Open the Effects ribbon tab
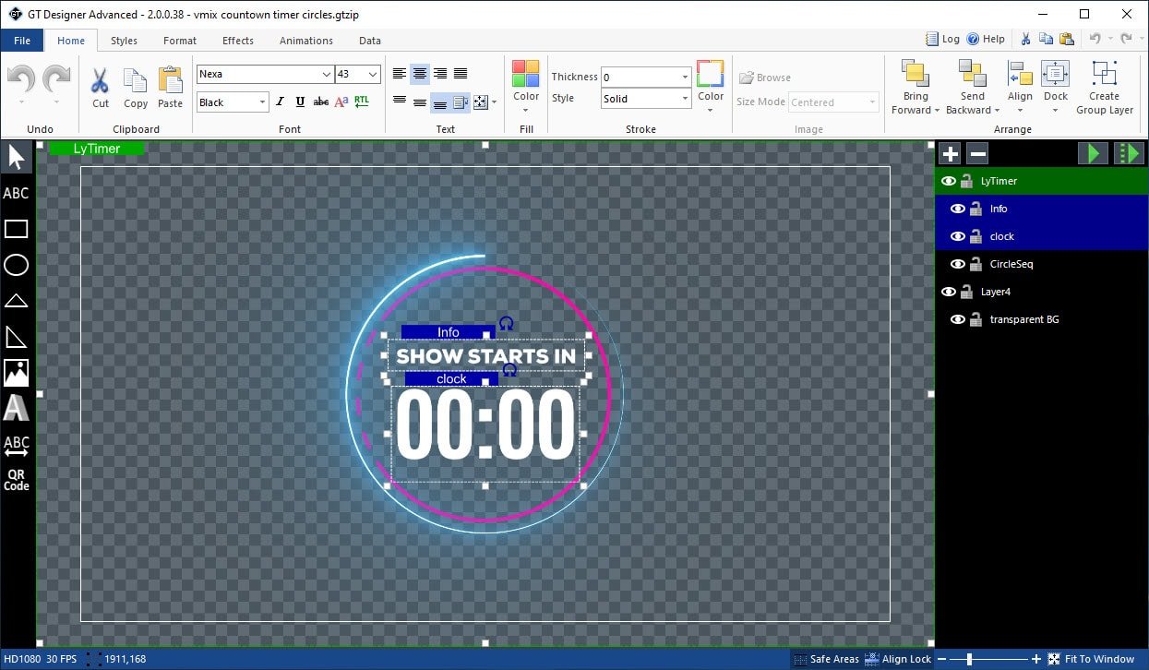Viewport: 1149px width, 670px height. point(237,41)
